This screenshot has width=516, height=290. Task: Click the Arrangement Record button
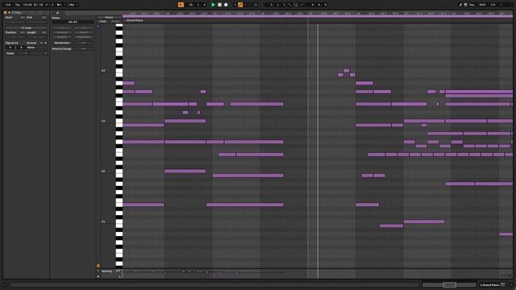pos(226,5)
